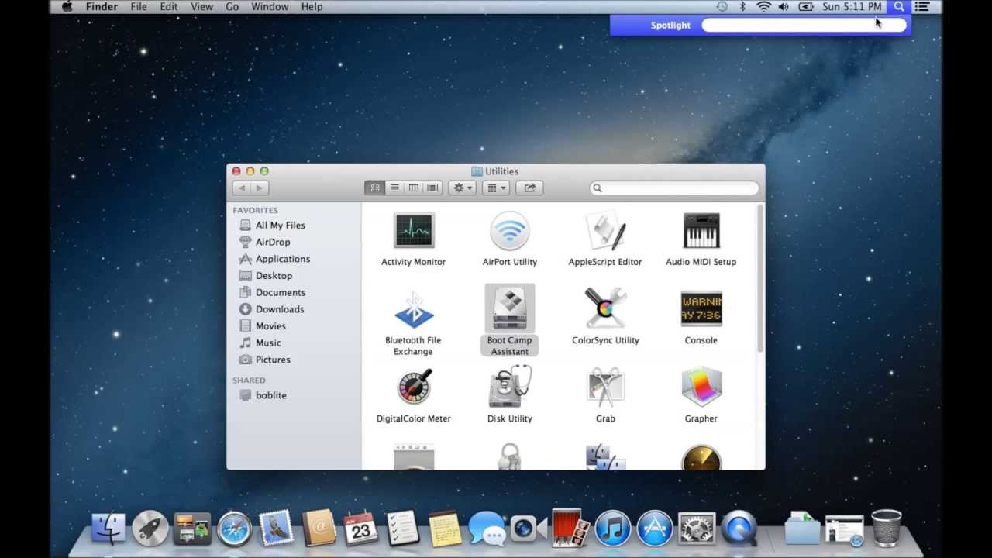
Task: Select the ColorSync Utility icon
Action: tap(605, 309)
